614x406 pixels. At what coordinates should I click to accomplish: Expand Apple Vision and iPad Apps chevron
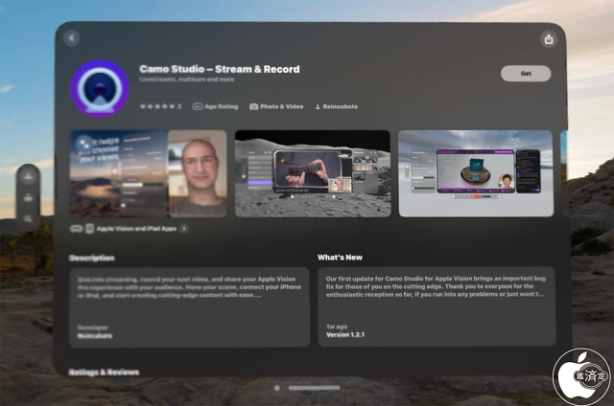tap(184, 229)
